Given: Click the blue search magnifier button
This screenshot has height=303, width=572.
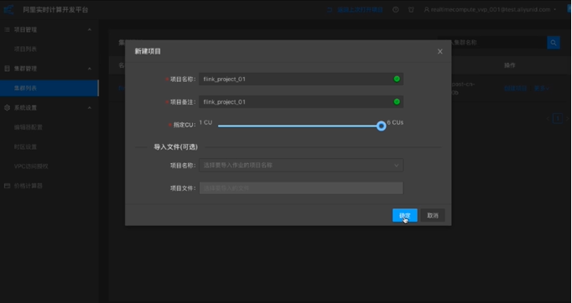Looking at the screenshot, I should pyautogui.click(x=554, y=43).
